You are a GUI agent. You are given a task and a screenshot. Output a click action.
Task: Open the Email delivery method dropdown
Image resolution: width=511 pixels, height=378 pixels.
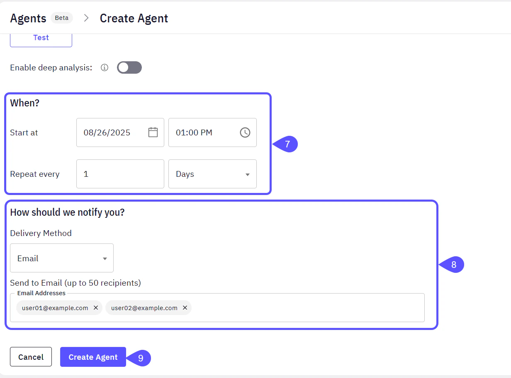pos(61,258)
